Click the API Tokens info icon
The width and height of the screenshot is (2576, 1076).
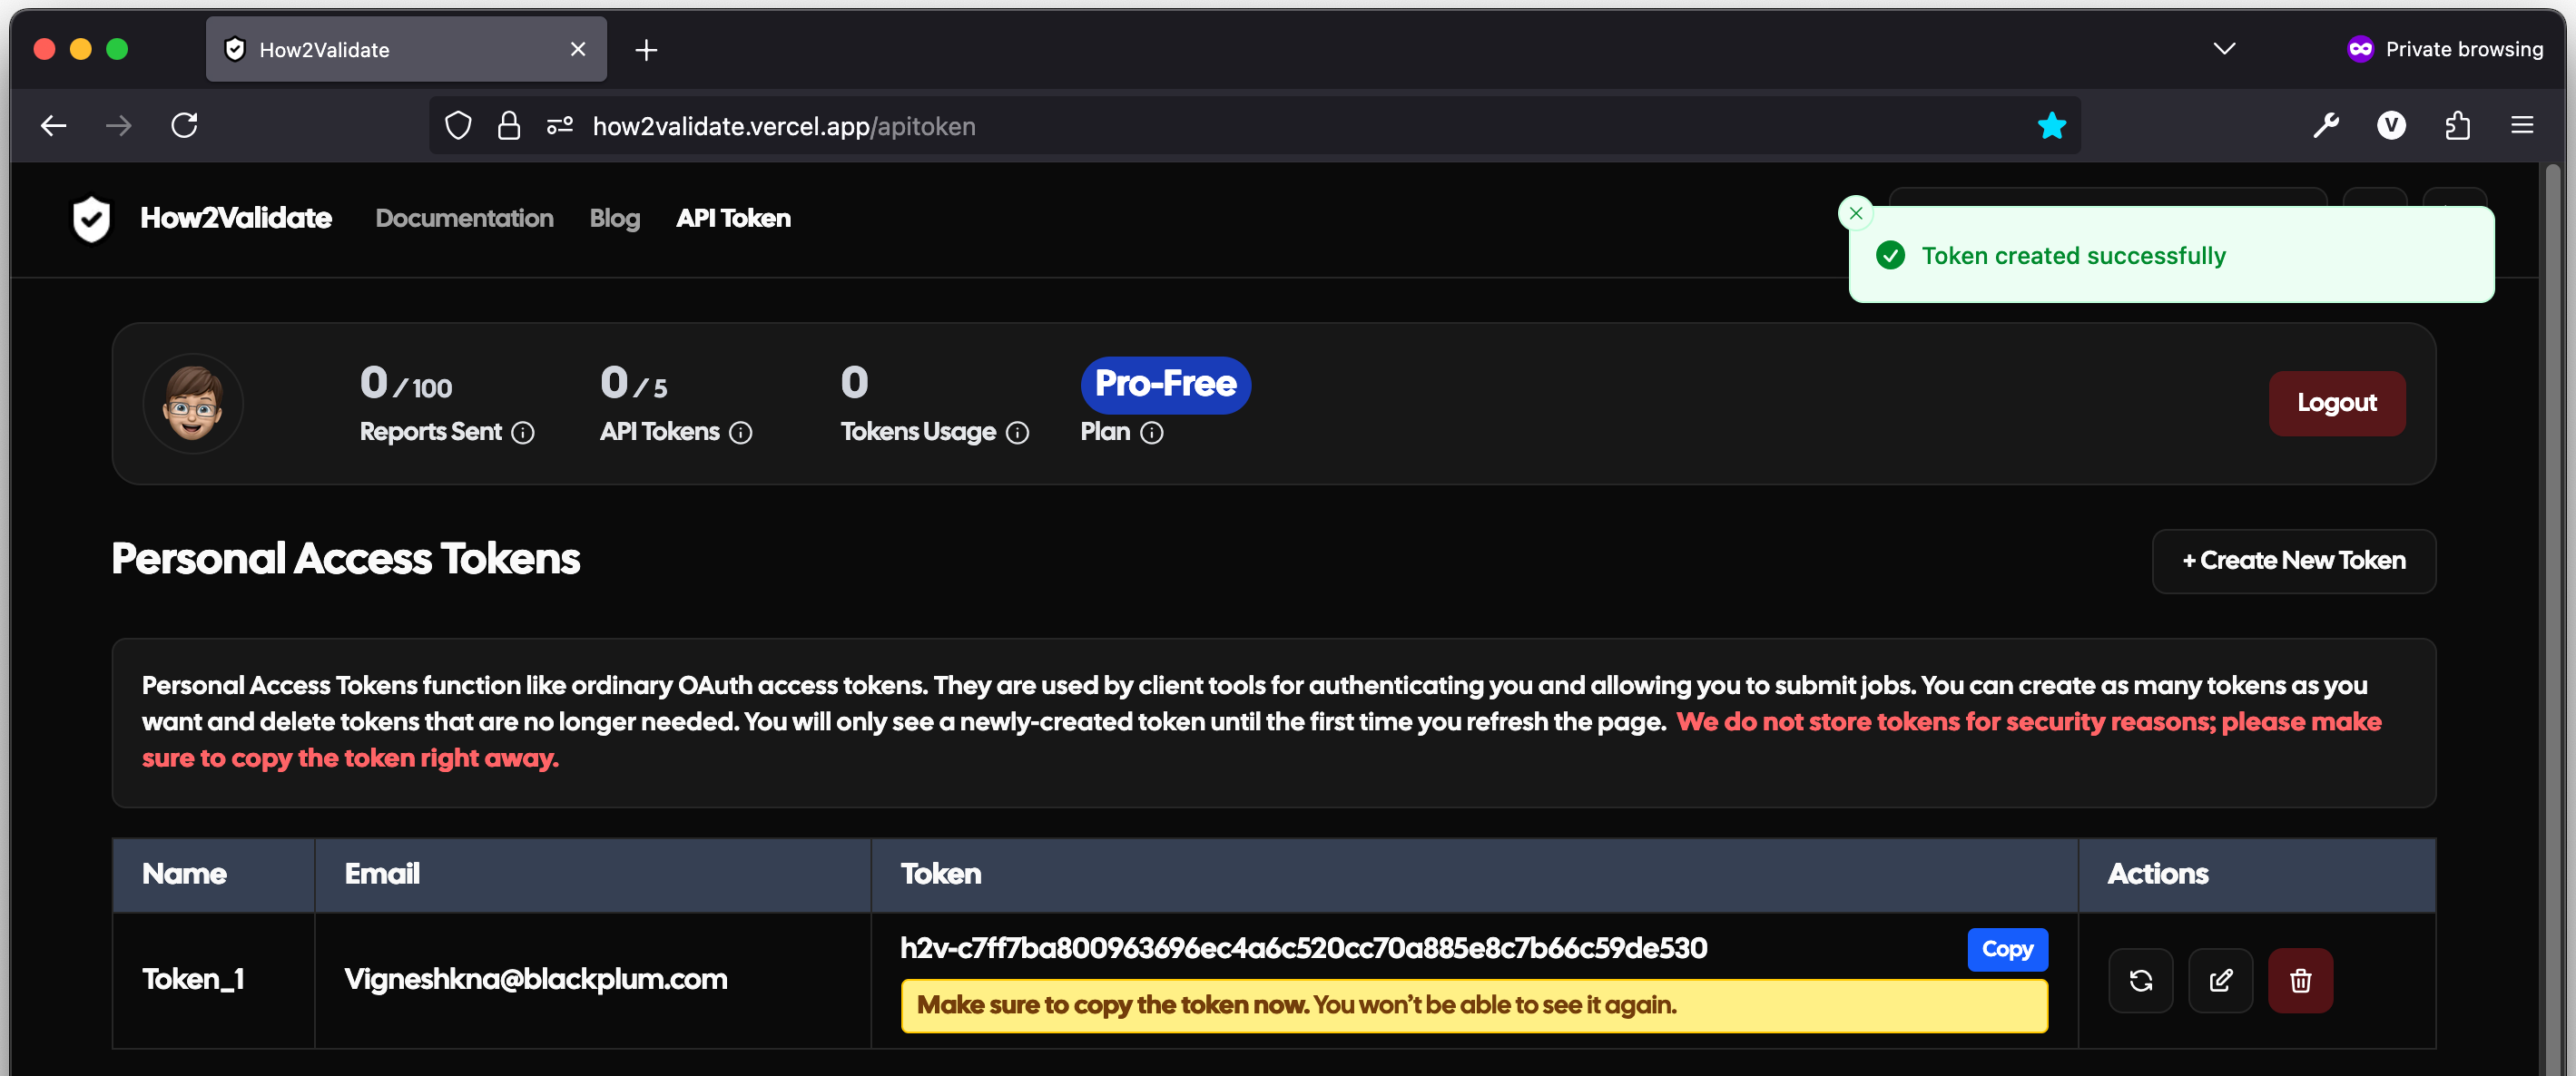741,433
